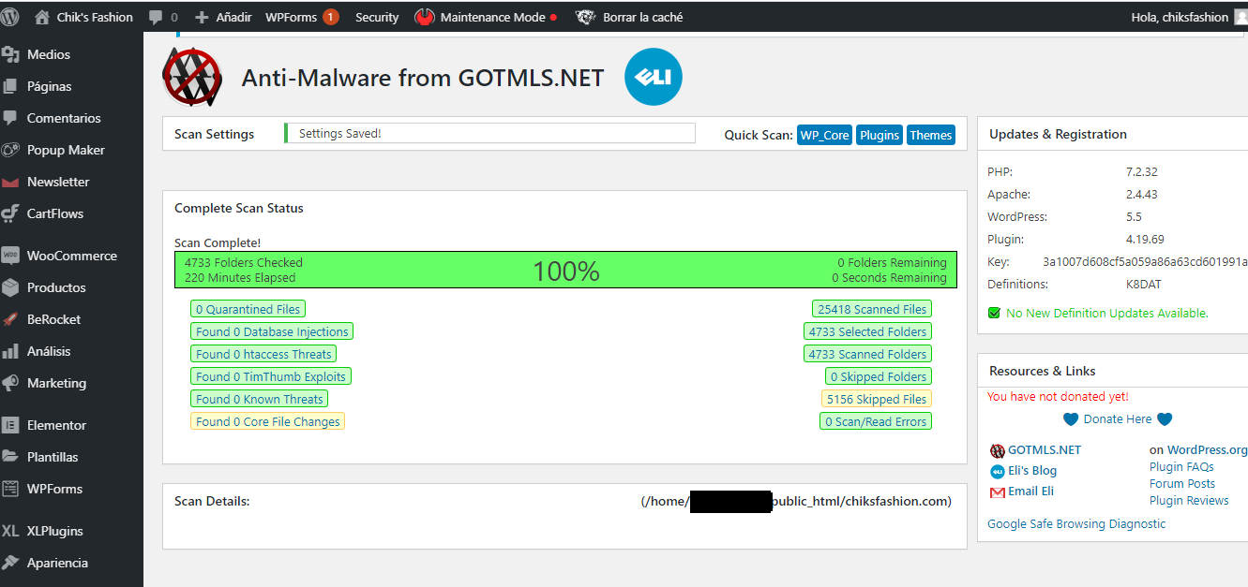The image size is (1248, 587).
Task: Open Eli's Blog link
Action: (1032, 471)
